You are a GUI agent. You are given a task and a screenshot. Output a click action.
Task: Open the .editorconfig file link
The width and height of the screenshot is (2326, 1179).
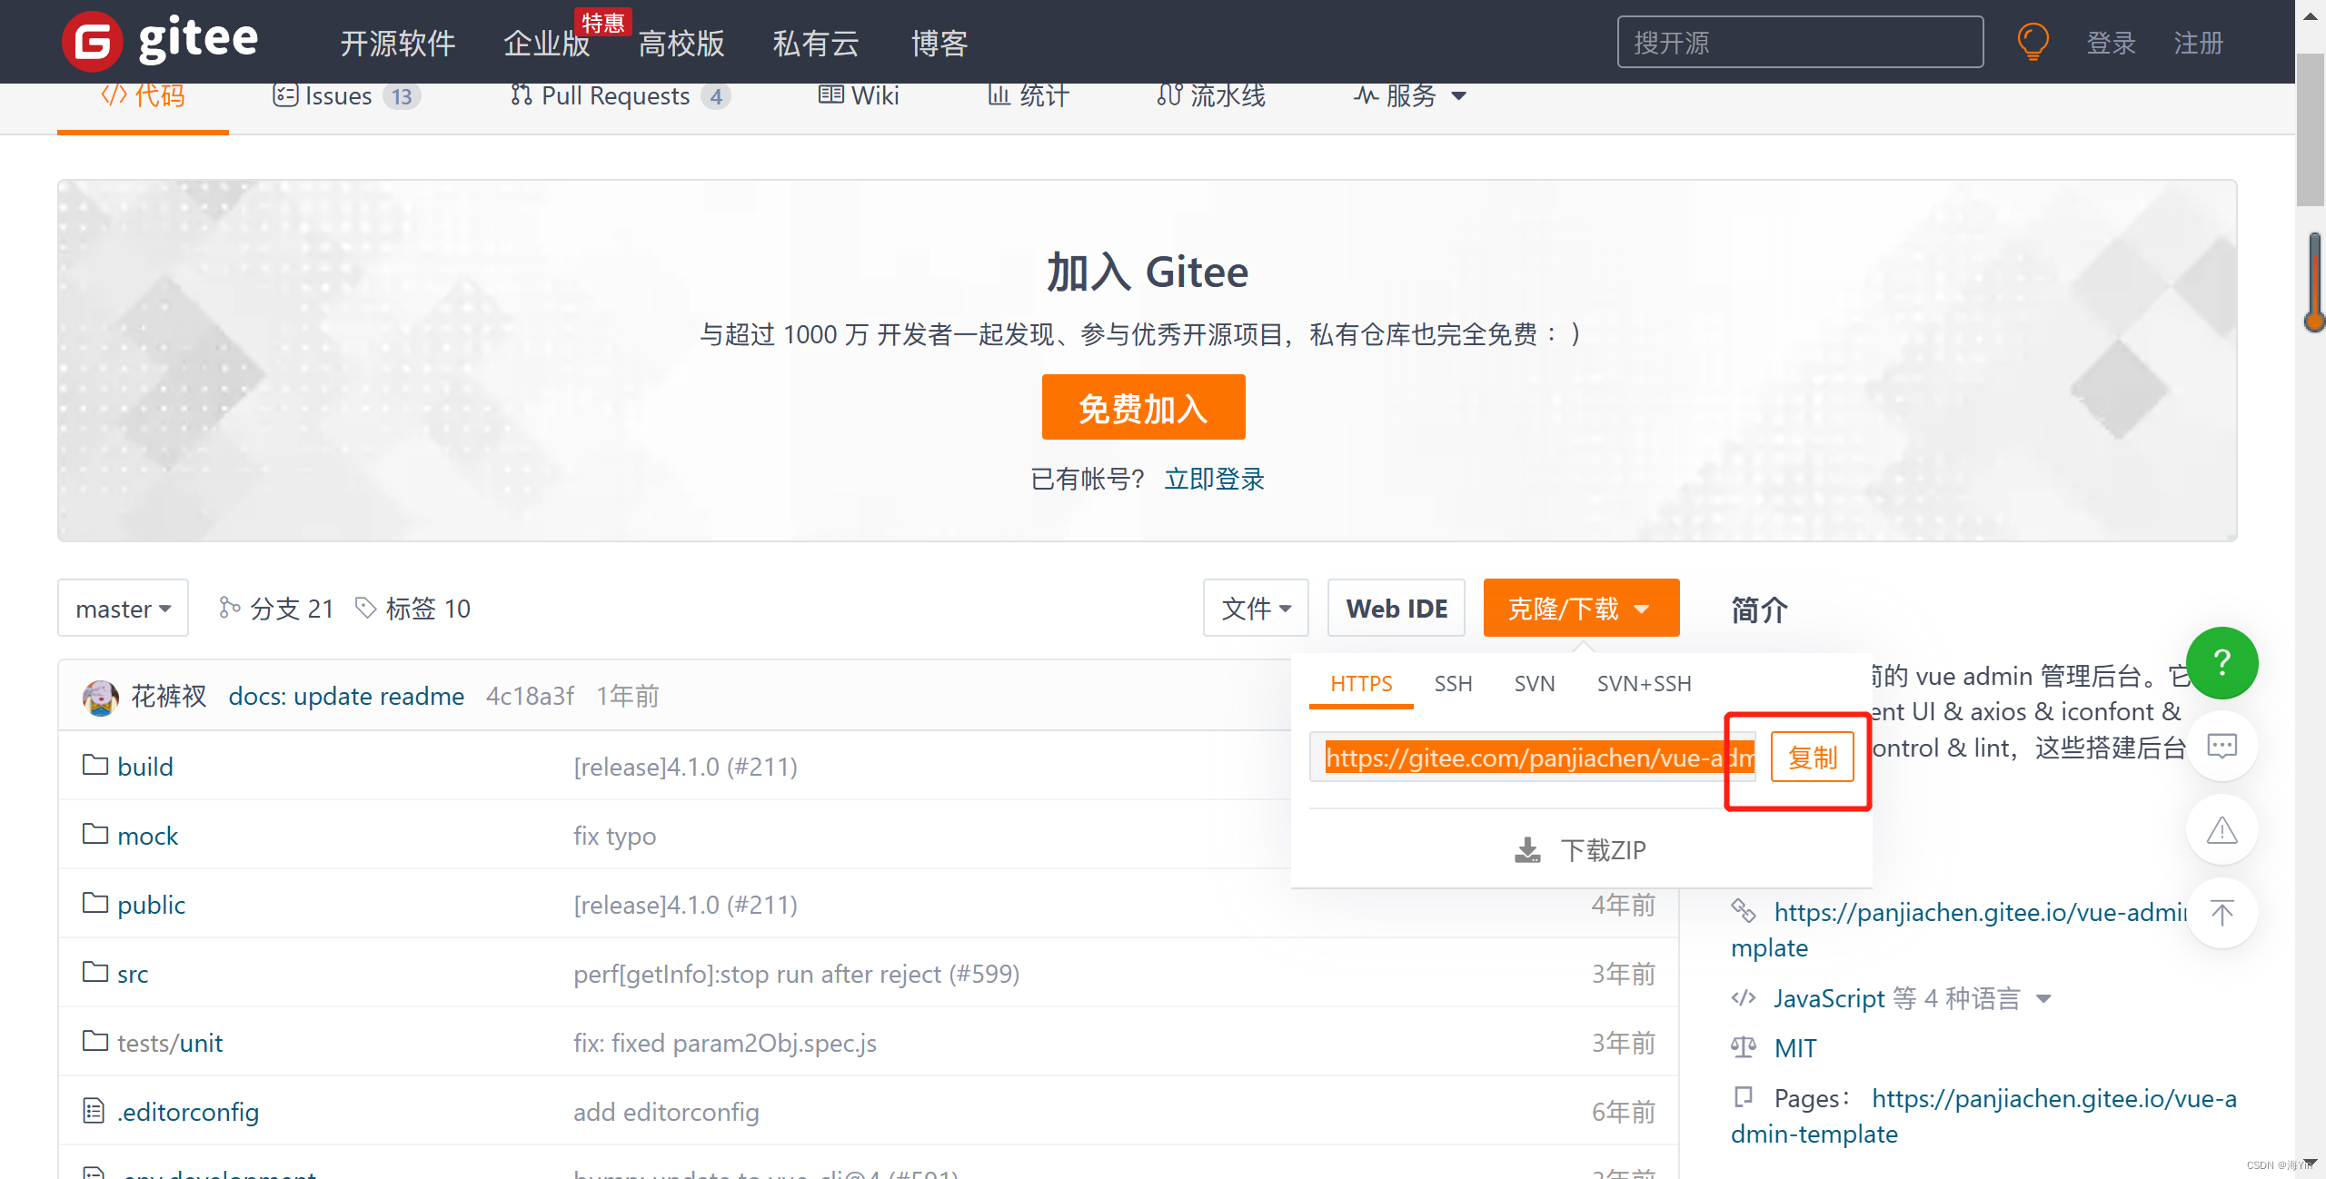pyautogui.click(x=188, y=1112)
